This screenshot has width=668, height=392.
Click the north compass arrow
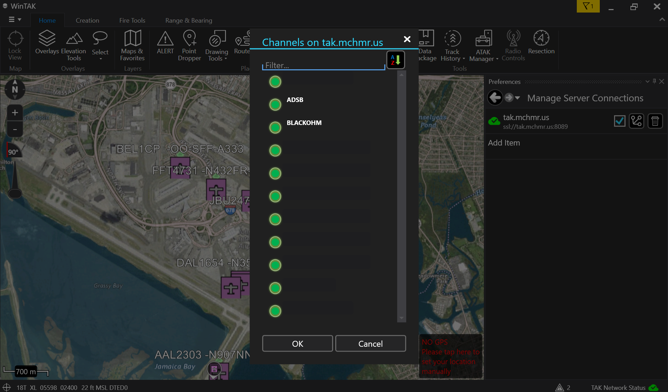[x=15, y=89]
